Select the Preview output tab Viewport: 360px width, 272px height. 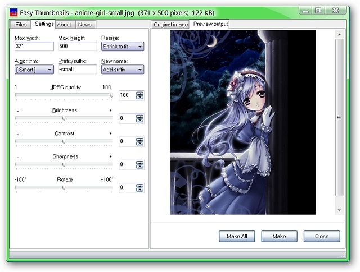pos(210,24)
